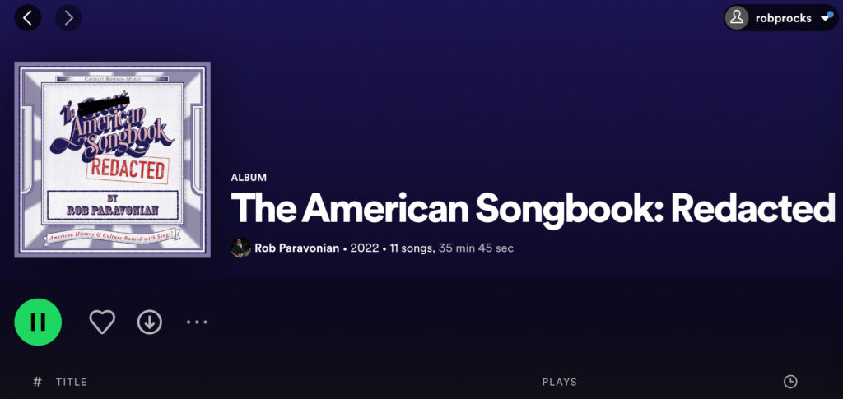Click the ALBUM label above title

coord(249,178)
